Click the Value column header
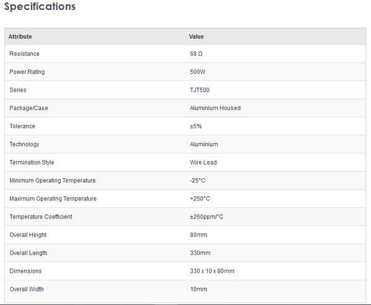The image size is (371, 305). (x=196, y=37)
